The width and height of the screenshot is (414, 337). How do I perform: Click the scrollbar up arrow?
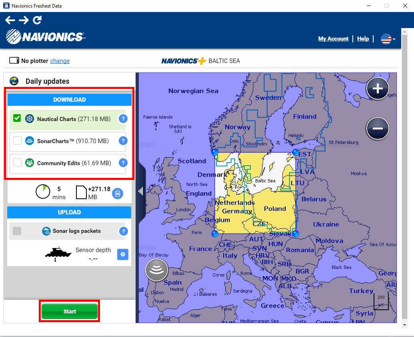pos(404,32)
